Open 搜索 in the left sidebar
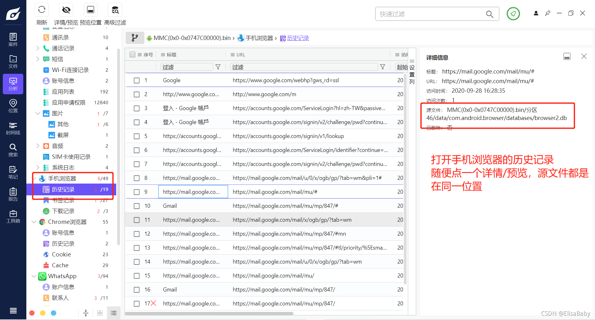This screenshot has height=320, width=595. point(13,150)
